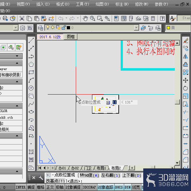The image size is (191, 191).
Task: Collapse the panel section above ayer field
Action: click(17, 63)
